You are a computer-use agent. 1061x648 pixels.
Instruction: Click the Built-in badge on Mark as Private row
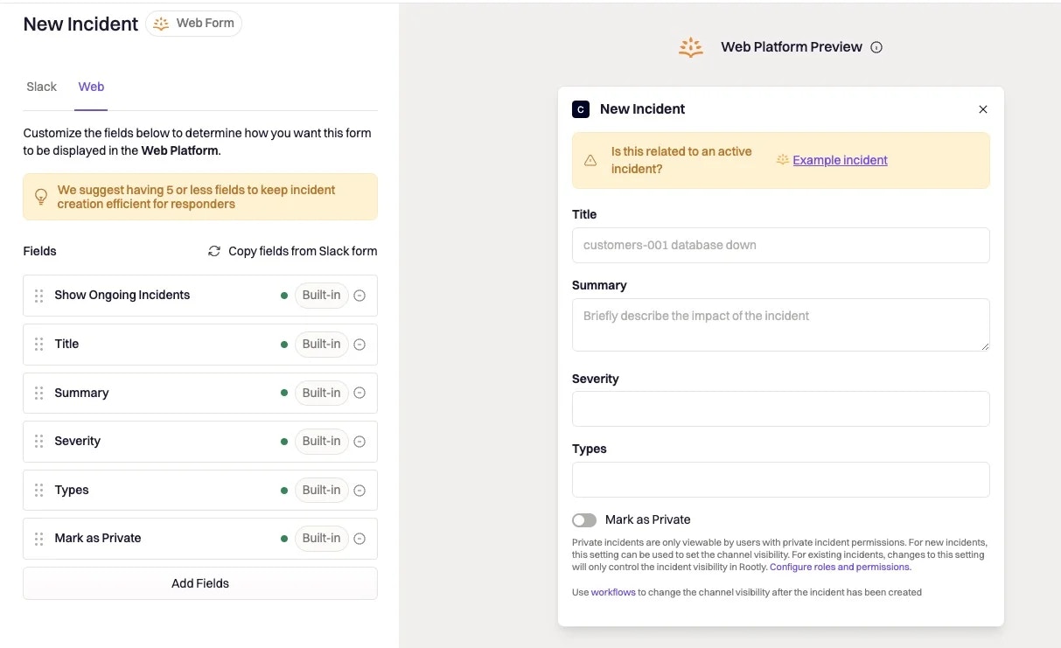(321, 539)
